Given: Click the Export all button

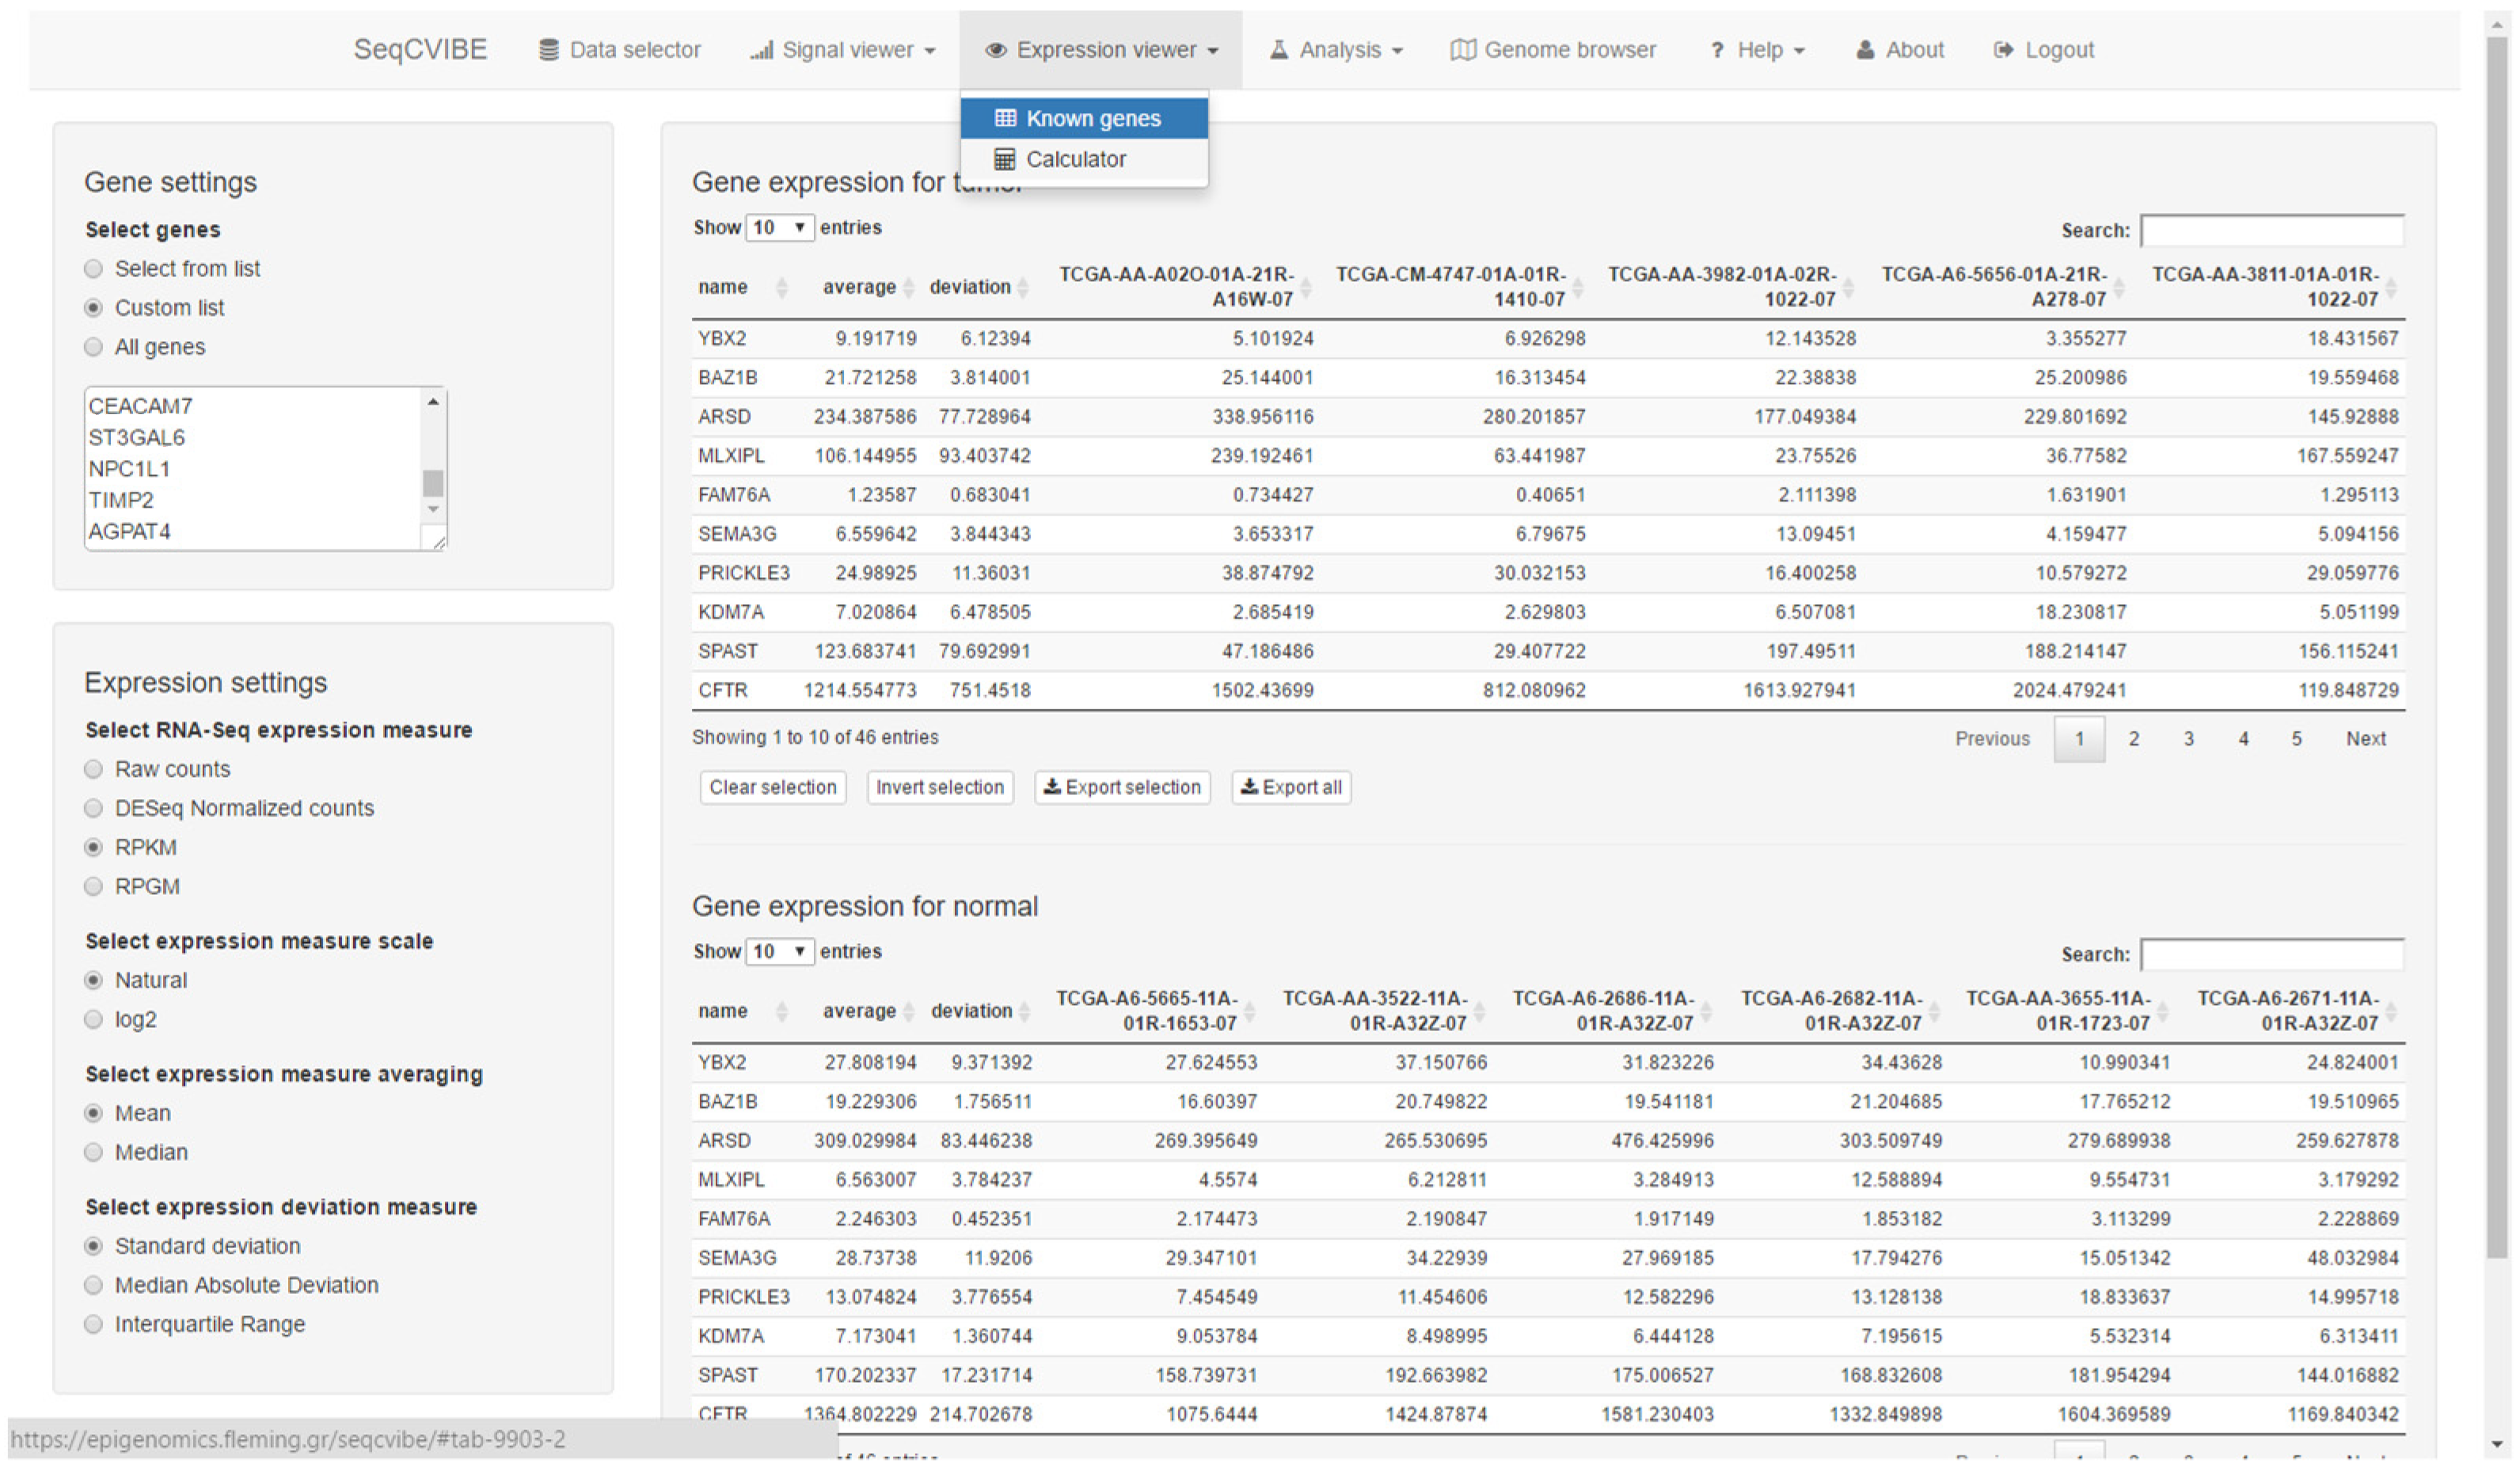Looking at the screenshot, I should 1291,787.
